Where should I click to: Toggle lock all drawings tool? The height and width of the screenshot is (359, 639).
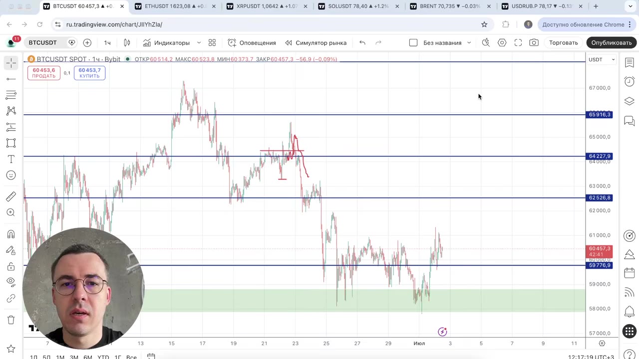11,266
